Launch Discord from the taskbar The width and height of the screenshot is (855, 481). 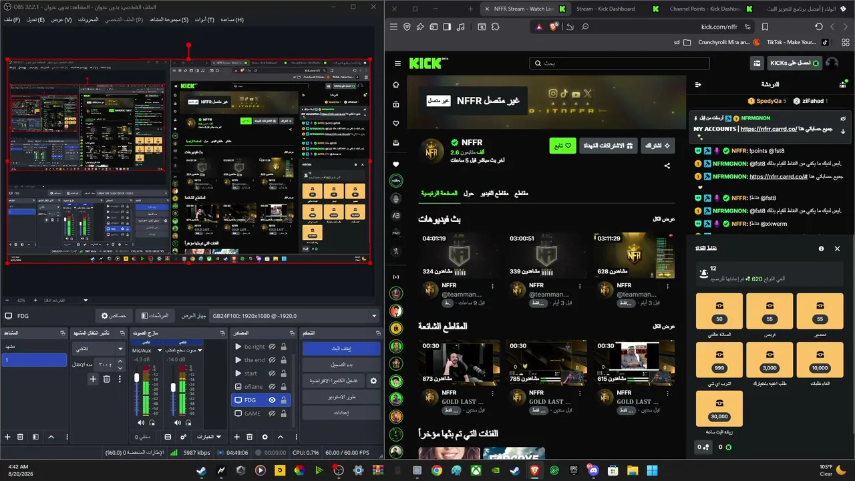click(593, 471)
